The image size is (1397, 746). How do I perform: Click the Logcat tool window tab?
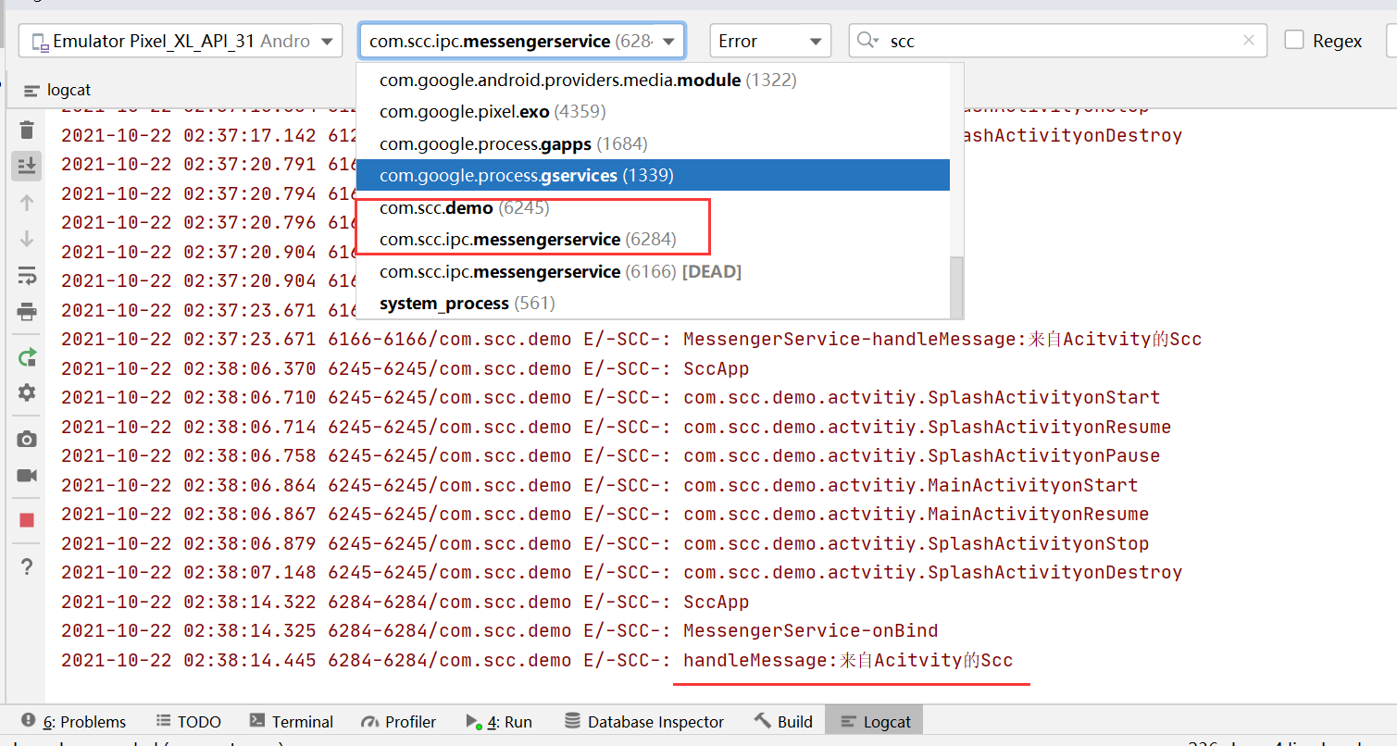coord(875,722)
